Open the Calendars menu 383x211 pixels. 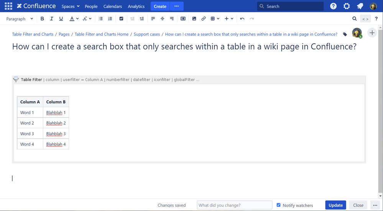(x=113, y=7)
